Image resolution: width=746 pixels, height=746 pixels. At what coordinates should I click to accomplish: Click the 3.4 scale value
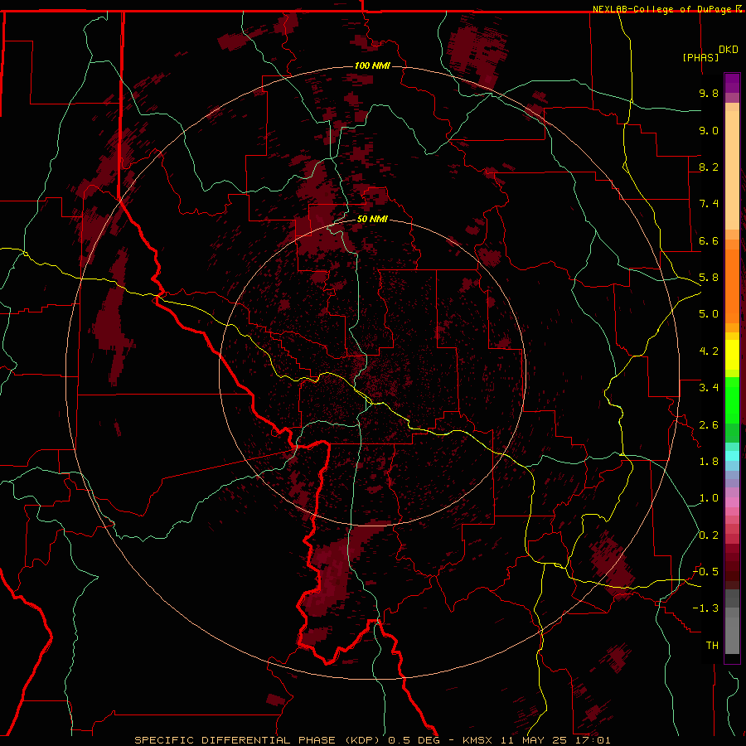tap(709, 388)
